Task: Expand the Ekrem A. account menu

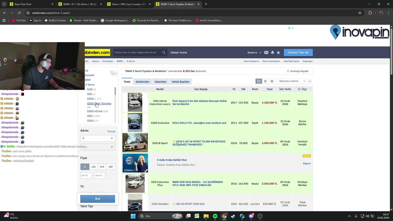Action: pos(254,52)
